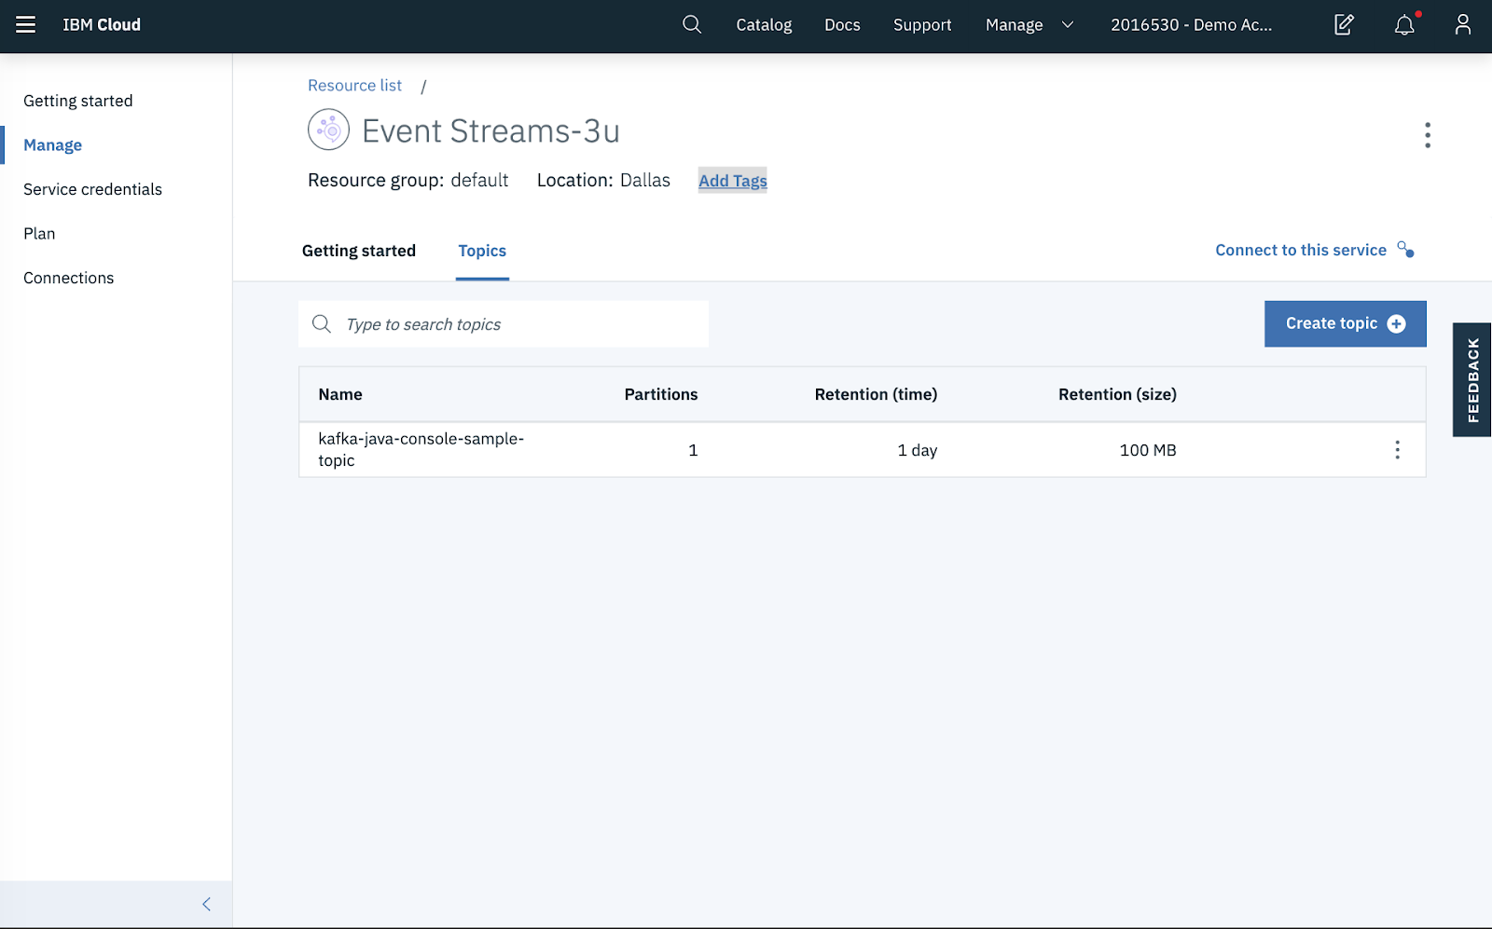Expand the Manage dropdown in header
Screen dimensions: 1492x929
click(x=1029, y=25)
